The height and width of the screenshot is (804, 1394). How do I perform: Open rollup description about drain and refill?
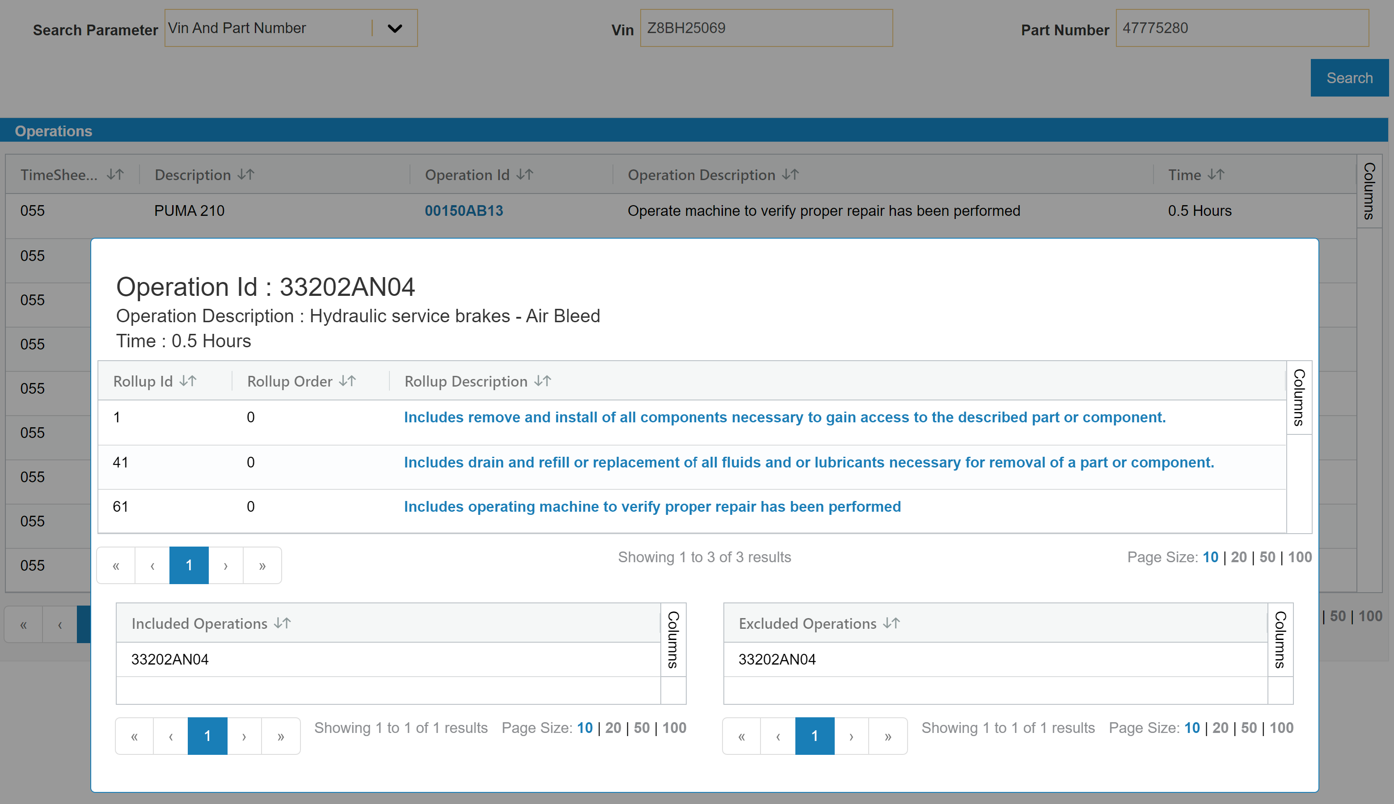point(809,463)
